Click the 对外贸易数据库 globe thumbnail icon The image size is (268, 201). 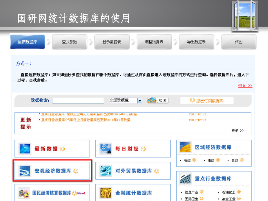click(106, 171)
